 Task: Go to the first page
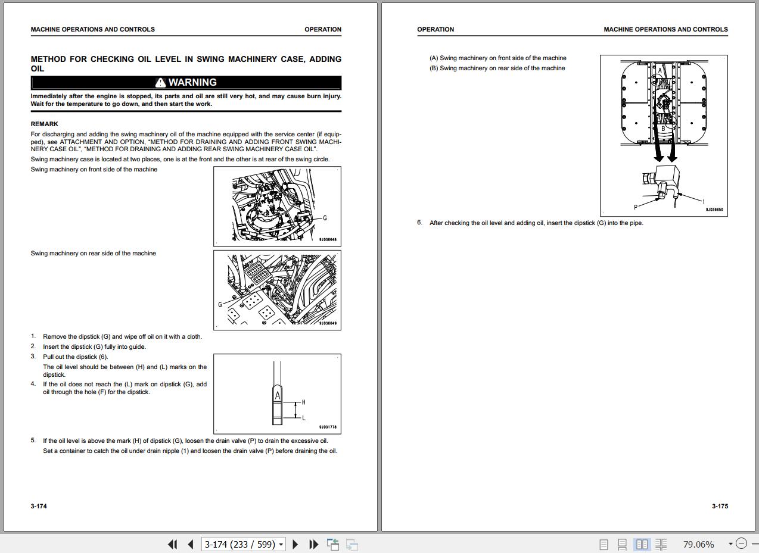173,544
